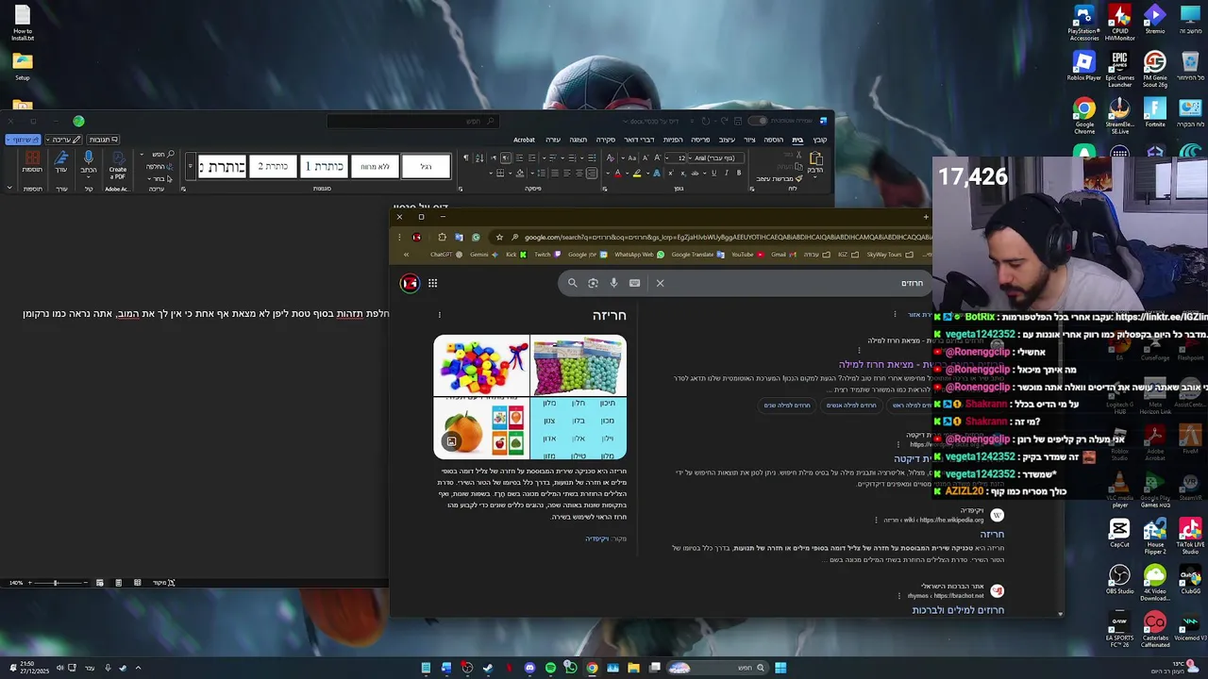The height and width of the screenshot is (679, 1208).
Task: Toggle Word AutoSave switch
Action: coord(758,121)
